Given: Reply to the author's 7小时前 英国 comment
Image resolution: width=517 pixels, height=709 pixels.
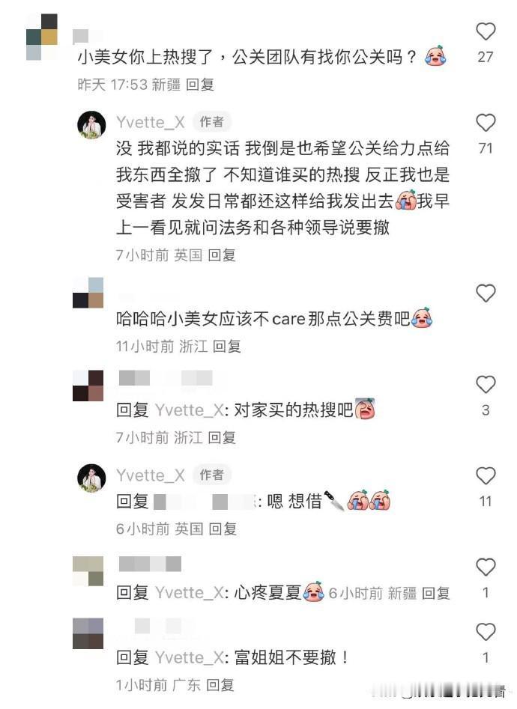Looking at the screenshot, I should coord(221,255).
